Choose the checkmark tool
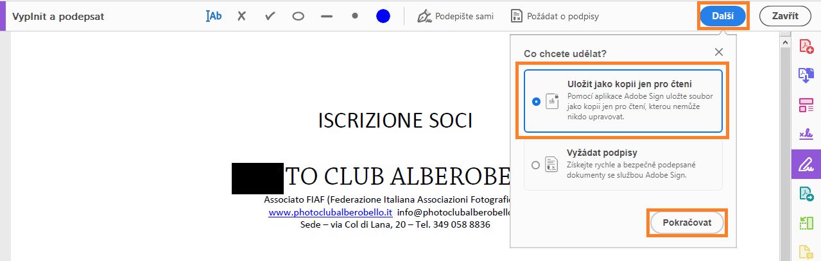The width and height of the screenshot is (821, 261). tap(270, 16)
